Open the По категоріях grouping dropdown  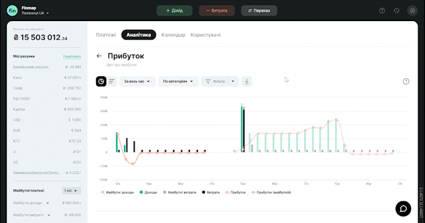point(178,81)
